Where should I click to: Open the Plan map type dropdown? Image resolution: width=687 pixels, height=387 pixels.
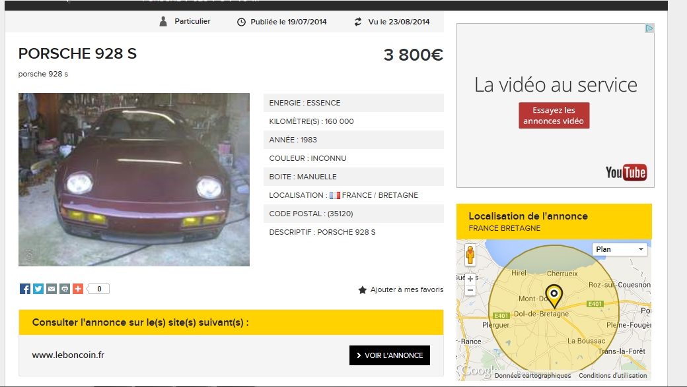click(620, 249)
